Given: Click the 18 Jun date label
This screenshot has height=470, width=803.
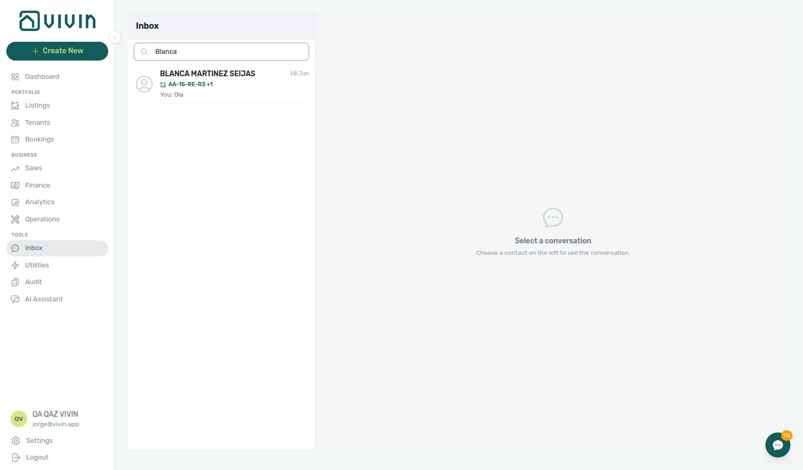Looking at the screenshot, I should pos(300,73).
